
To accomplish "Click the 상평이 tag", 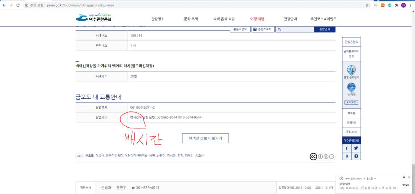I will click(161, 156).
